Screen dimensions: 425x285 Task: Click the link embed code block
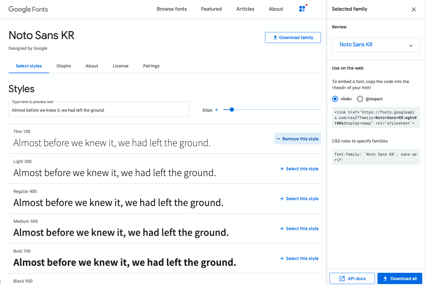(x=376, y=117)
